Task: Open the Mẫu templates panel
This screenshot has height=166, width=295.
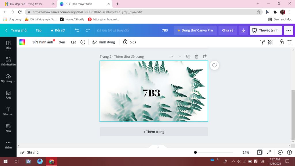Action: pos(8,45)
